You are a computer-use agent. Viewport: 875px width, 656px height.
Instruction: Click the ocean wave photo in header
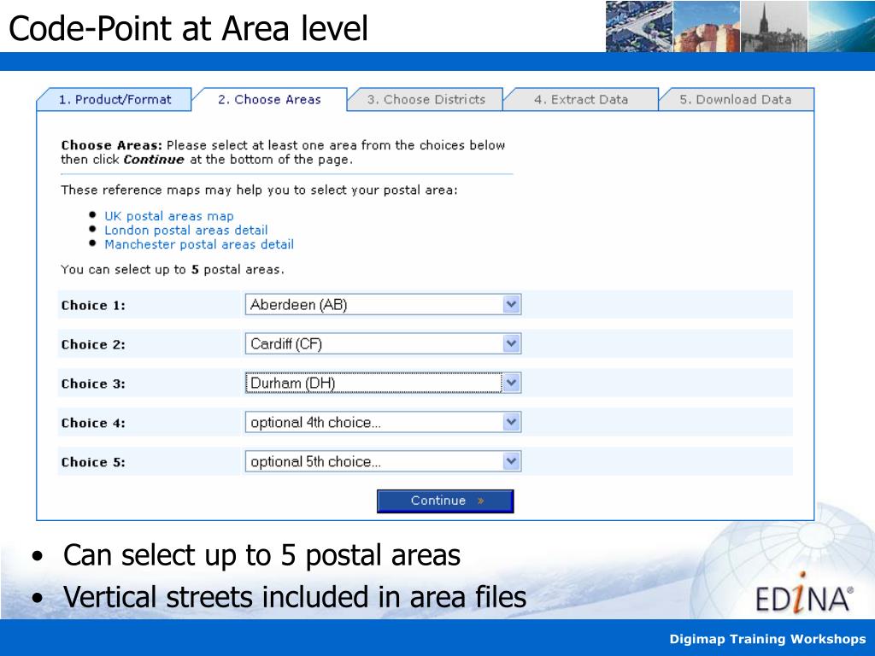[x=841, y=26]
